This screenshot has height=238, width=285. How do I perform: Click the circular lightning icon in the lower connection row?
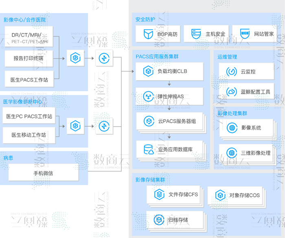pos(104,126)
